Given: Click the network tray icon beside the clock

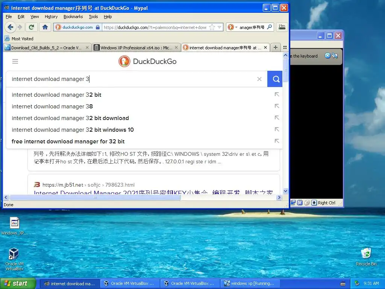Looking at the screenshot, I should point(357,284).
